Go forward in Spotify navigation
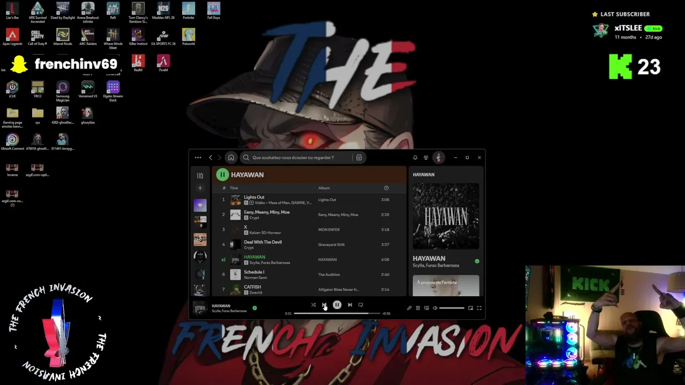This screenshot has width=685, height=385. (x=219, y=158)
